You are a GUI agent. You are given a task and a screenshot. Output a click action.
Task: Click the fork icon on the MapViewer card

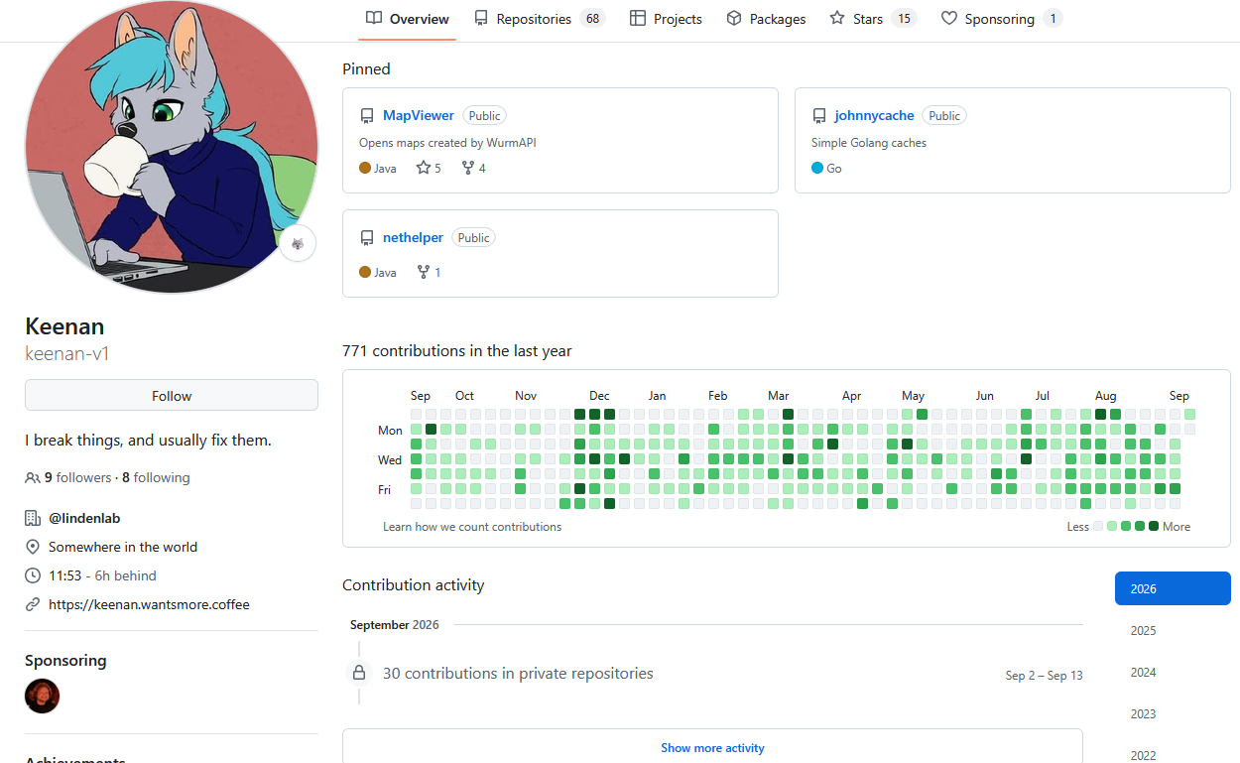468,168
